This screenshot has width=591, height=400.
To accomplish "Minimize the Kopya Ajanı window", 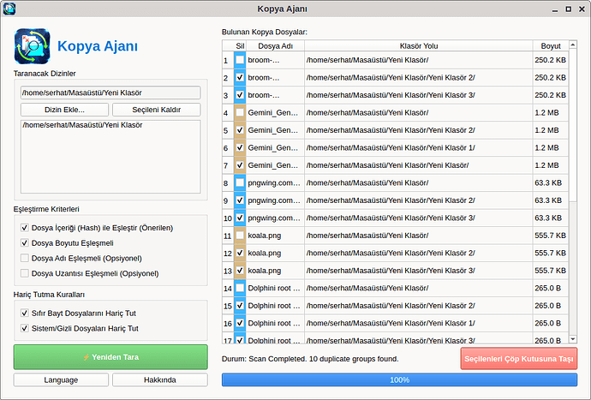I will (546, 9).
